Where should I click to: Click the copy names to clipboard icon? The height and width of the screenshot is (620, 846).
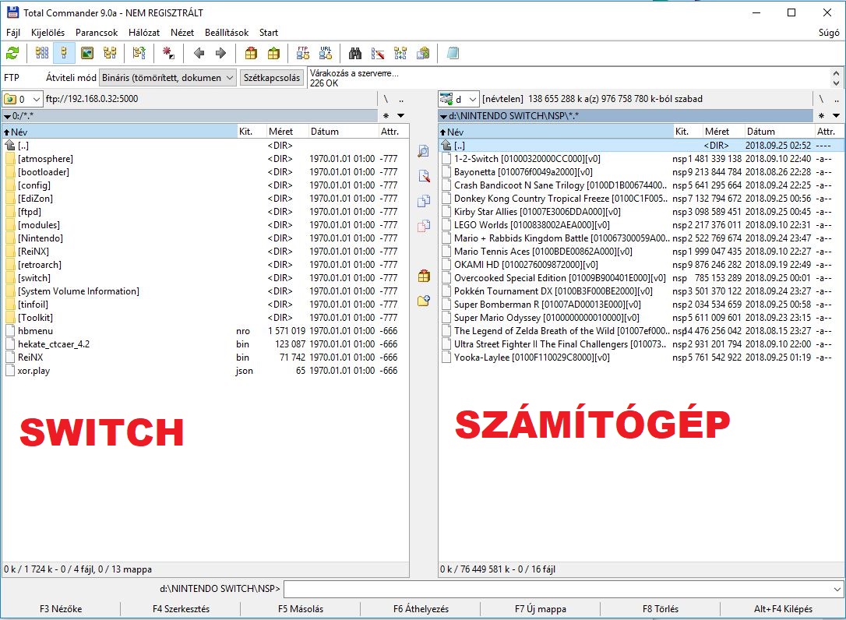tap(424, 53)
